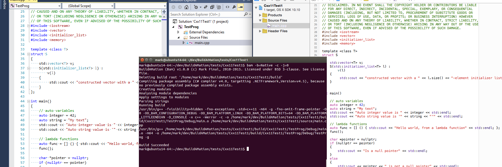Click the Search Solution Explorer input field

206,14
